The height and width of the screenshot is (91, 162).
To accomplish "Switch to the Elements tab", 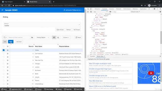I will click(x=97, y=9).
